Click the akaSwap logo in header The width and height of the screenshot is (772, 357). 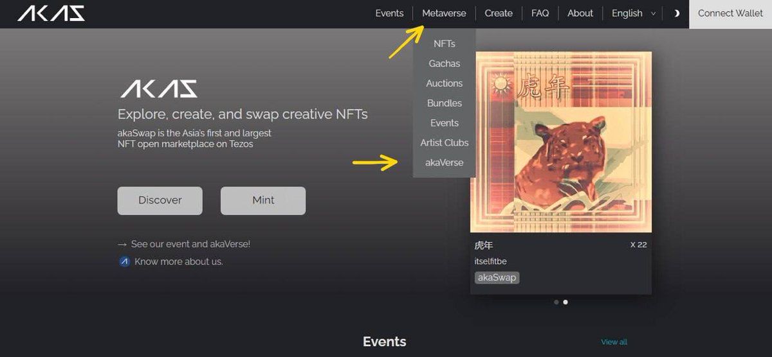point(51,13)
